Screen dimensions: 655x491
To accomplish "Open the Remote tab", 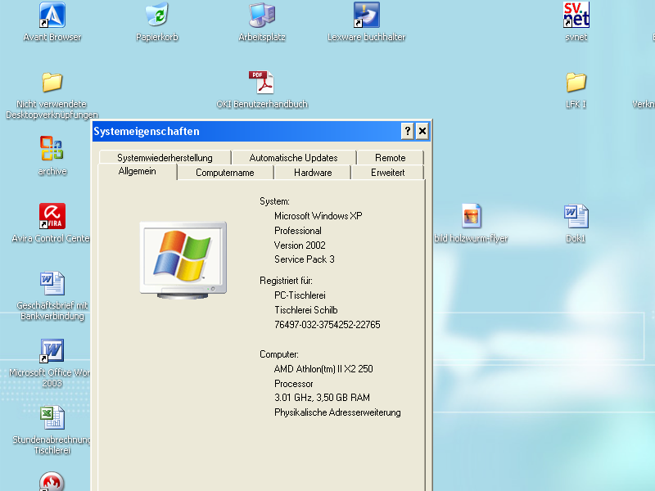I will tap(391, 158).
